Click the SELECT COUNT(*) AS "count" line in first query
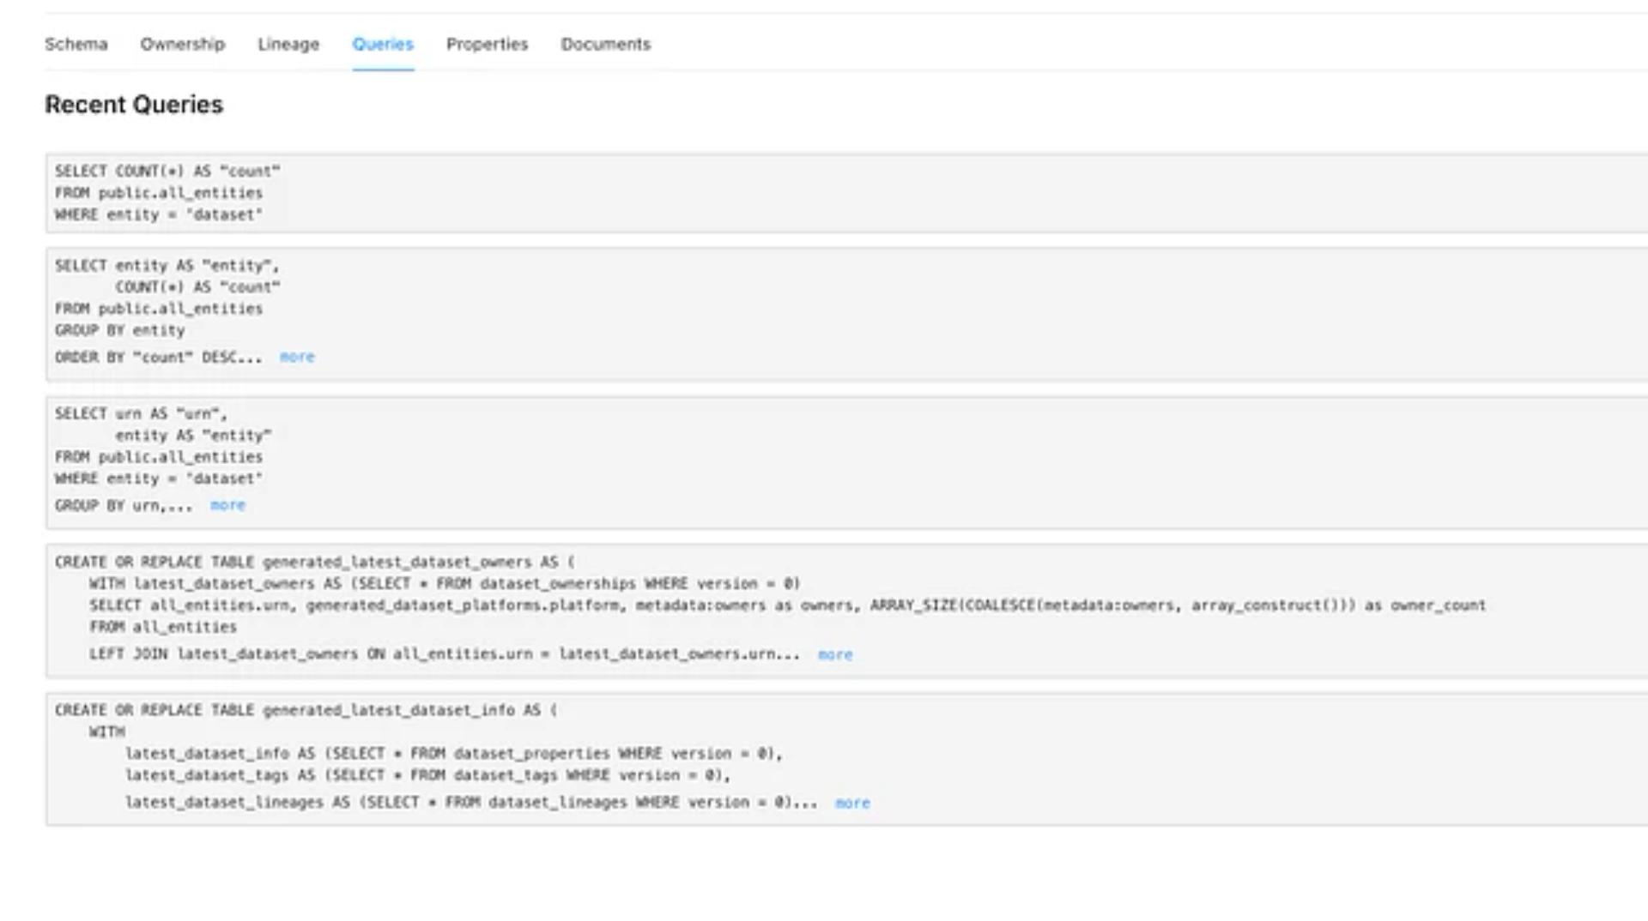1648x921 pixels. (x=167, y=171)
